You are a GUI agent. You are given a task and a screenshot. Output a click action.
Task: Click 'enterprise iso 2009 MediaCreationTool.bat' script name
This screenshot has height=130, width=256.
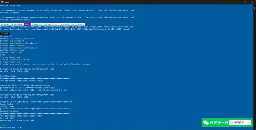pyautogui.click(x=110, y=18)
